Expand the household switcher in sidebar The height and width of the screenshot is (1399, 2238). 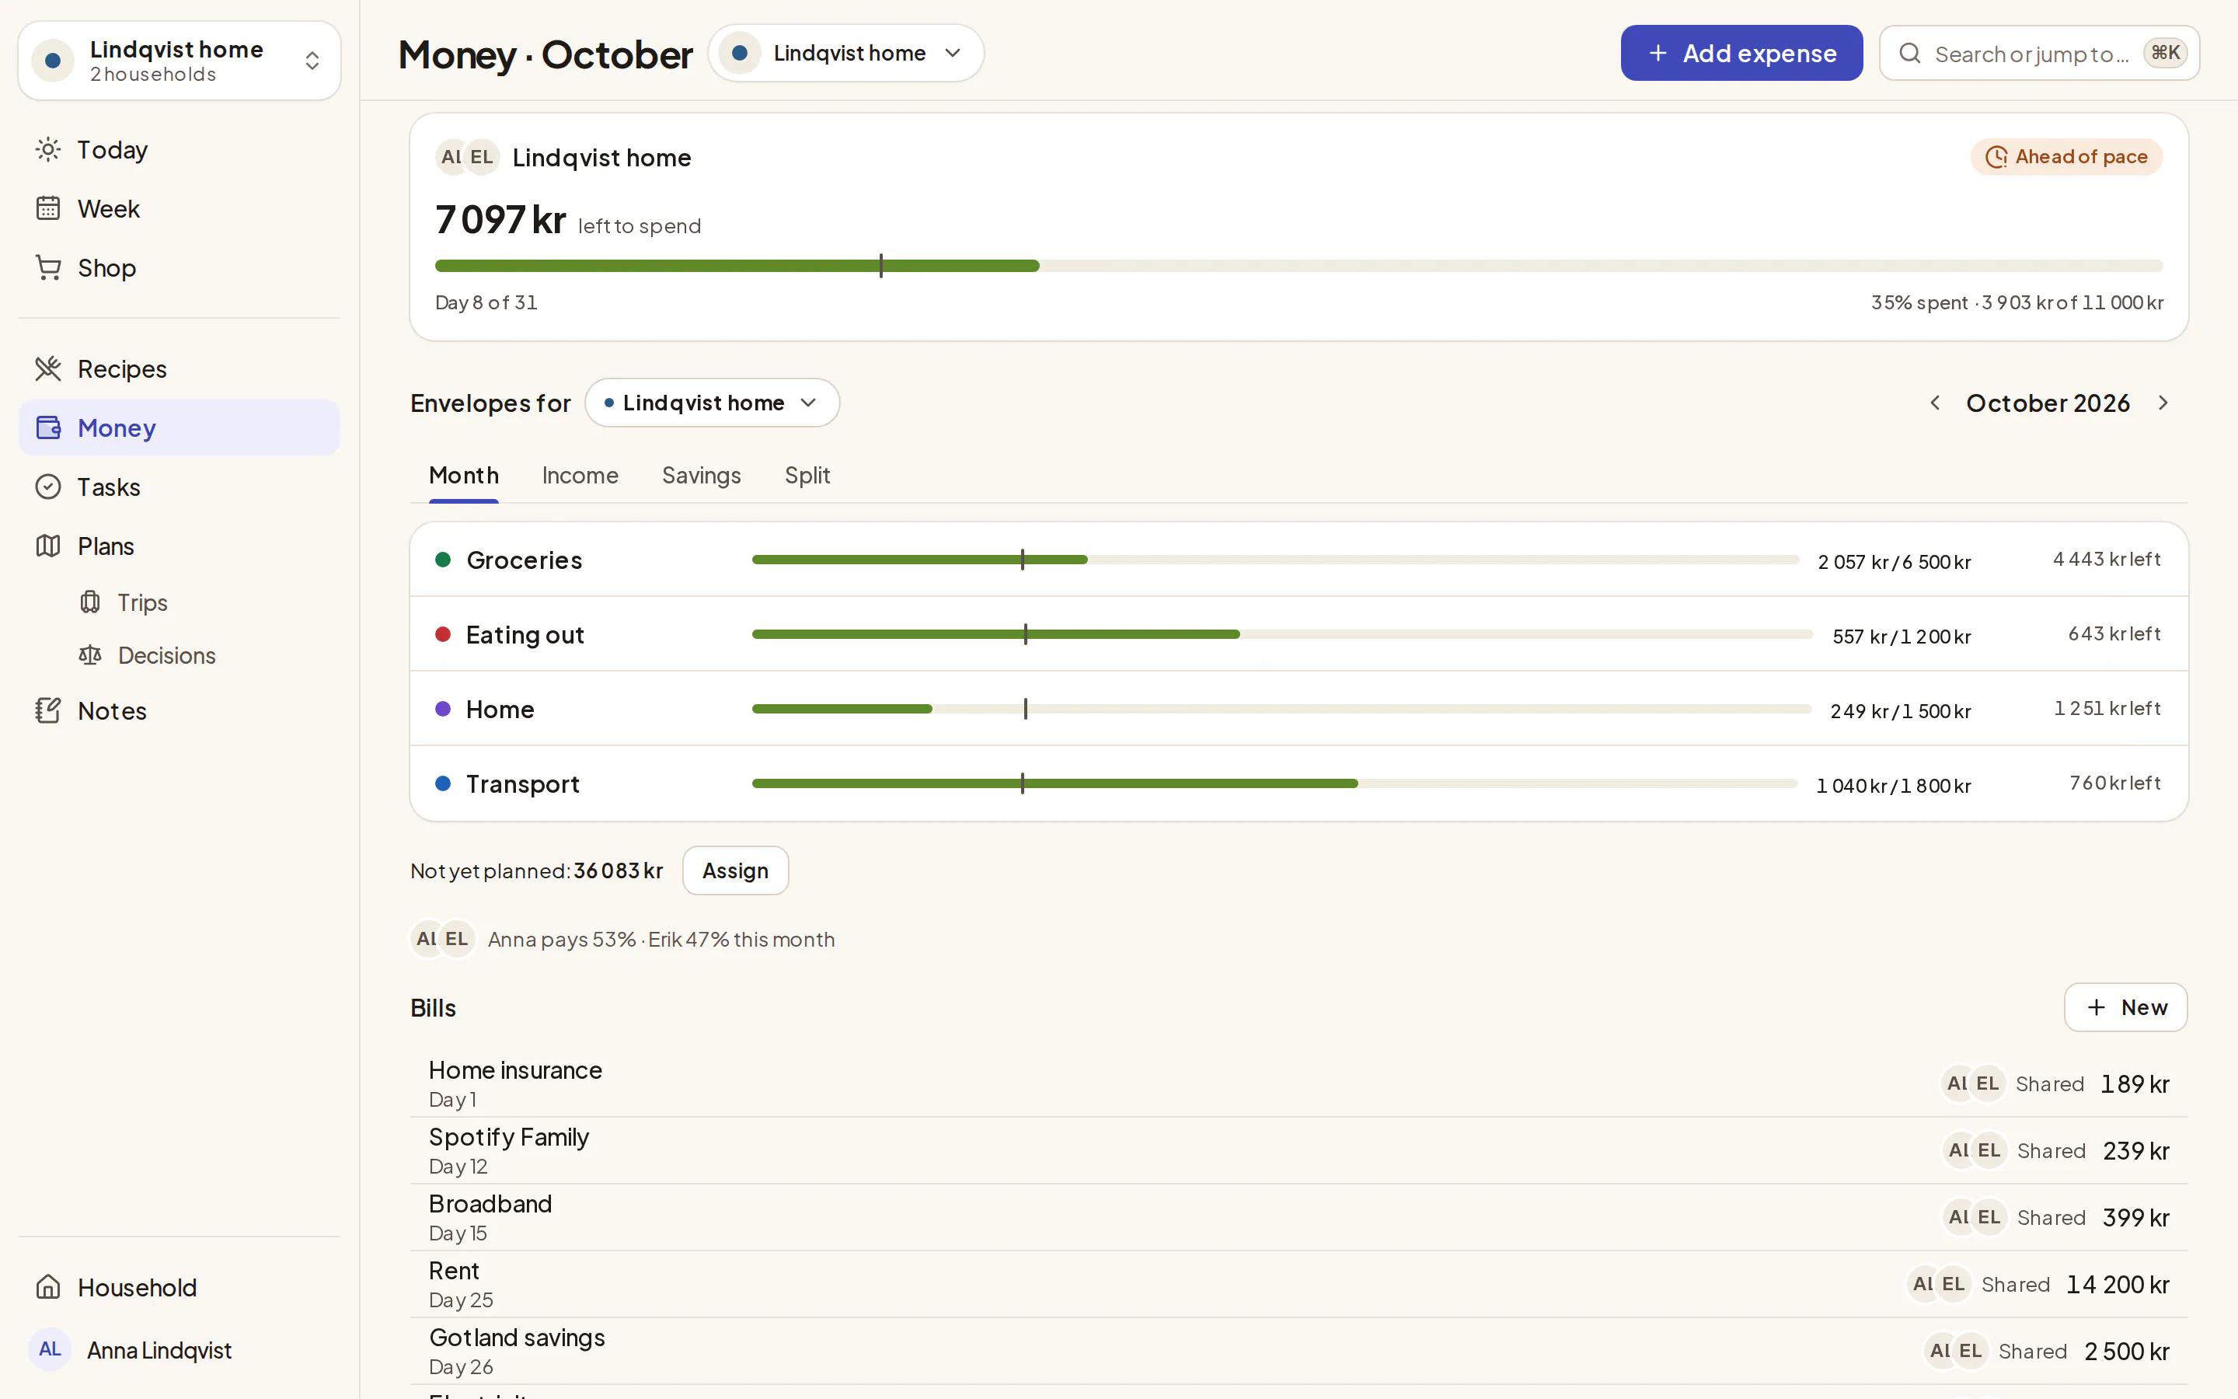pyautogui.click(x=180, y=61)
